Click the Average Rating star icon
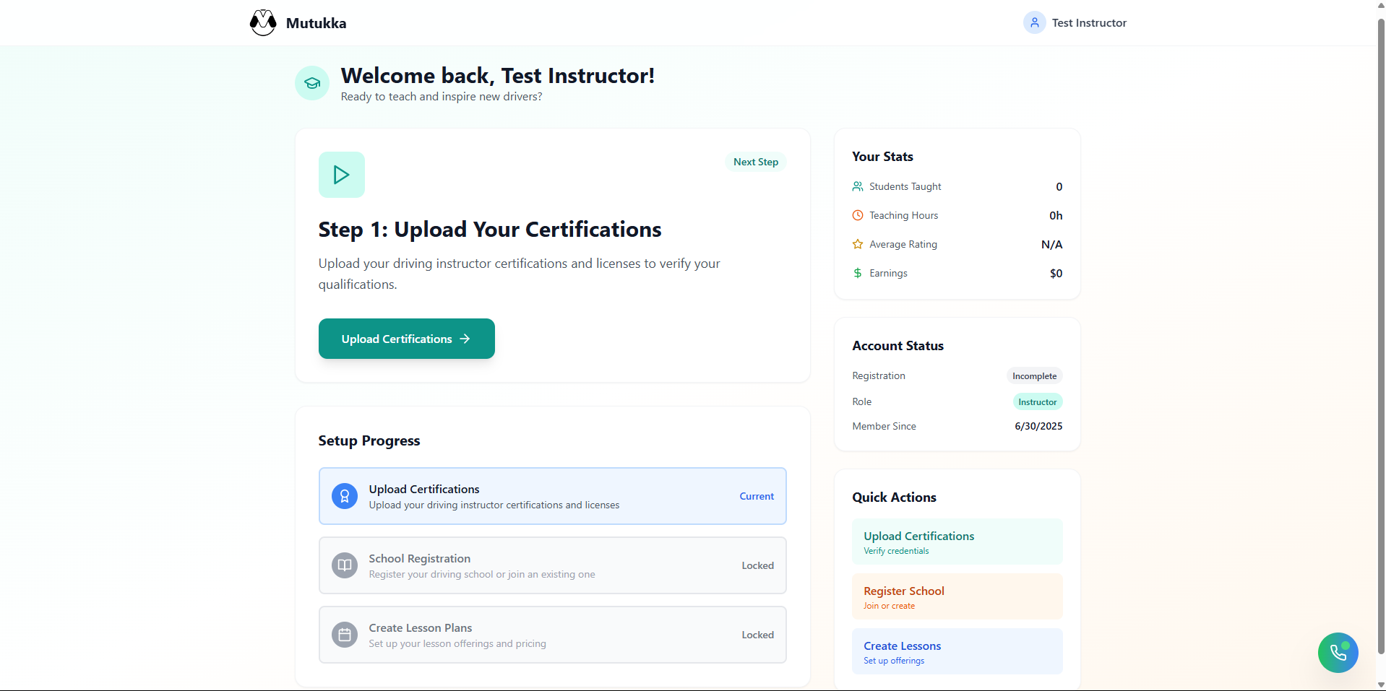 (x=858, y=244)
